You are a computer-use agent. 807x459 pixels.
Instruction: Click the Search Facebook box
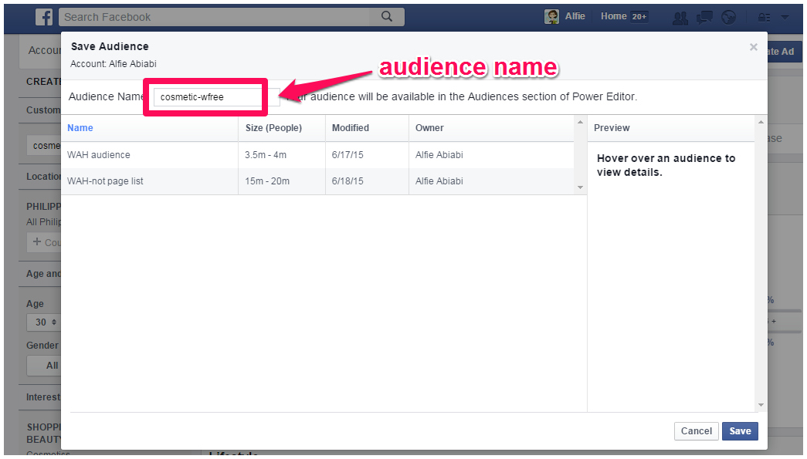click(216, 17)
